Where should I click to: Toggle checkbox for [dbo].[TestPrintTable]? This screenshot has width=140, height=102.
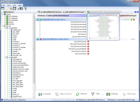pos(40,37)
